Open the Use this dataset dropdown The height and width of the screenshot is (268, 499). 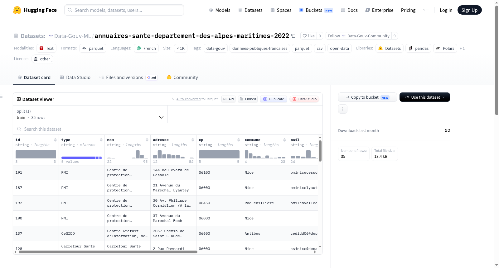pyautogui.click(x=424, y=97)
